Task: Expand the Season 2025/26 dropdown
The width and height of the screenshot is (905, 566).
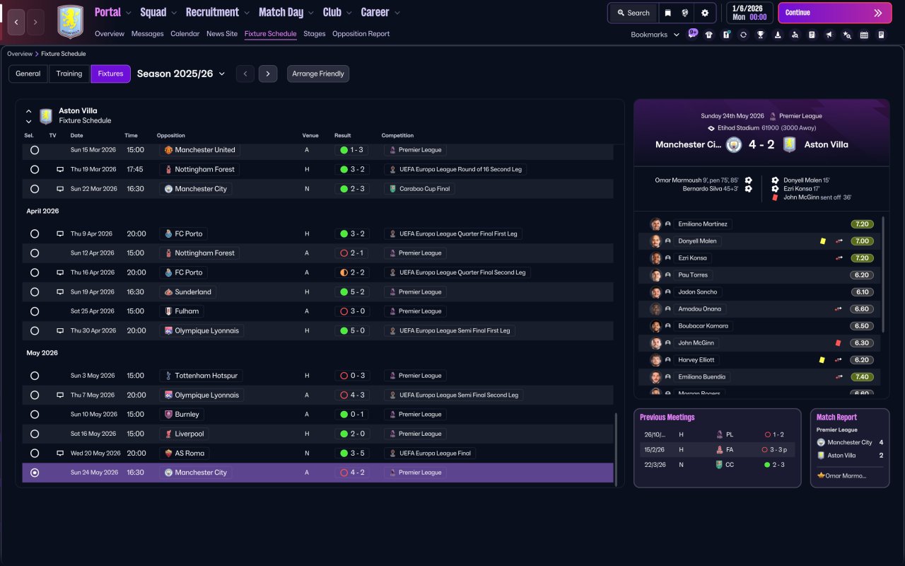Action: 181,74
